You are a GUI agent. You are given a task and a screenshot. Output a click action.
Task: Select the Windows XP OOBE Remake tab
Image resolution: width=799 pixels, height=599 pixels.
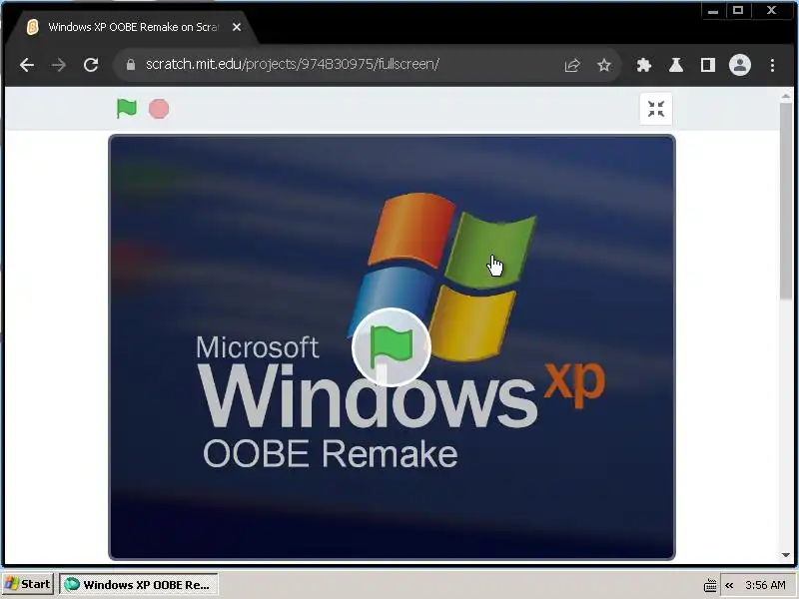[x=133, y=27]
